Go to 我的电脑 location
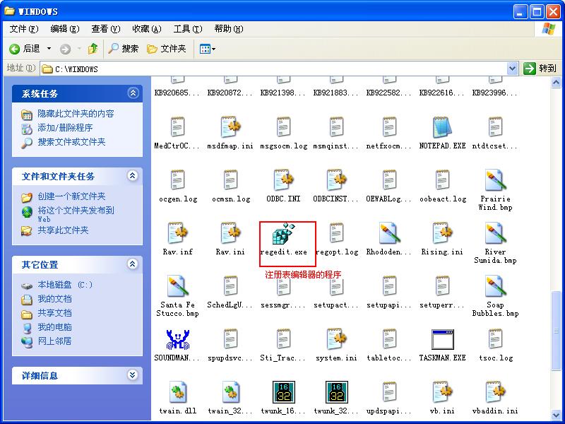565x424 pixels. 54,327
